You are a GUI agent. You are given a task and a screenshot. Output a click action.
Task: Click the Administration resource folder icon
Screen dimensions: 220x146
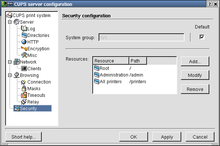97,75
